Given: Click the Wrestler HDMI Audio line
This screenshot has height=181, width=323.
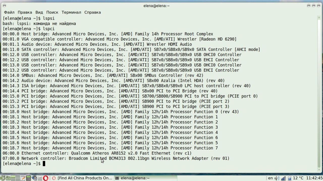Looking at the screenshot, I should coord(97,44).
